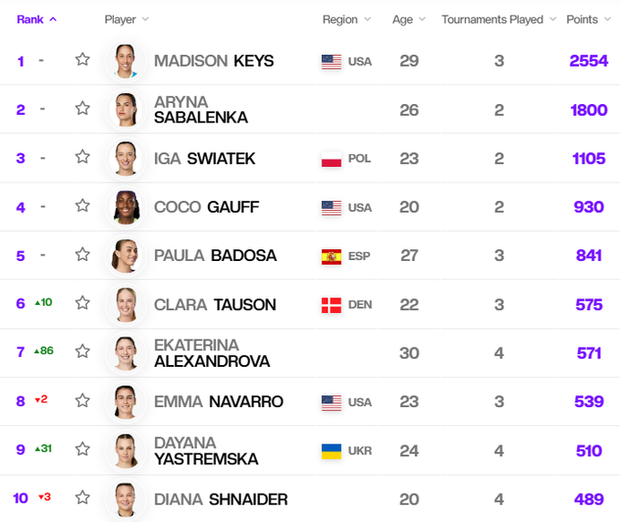
Task: Click the star icon beside Coco Gauff
Action: pyautogui.click(x=83, y=206)
